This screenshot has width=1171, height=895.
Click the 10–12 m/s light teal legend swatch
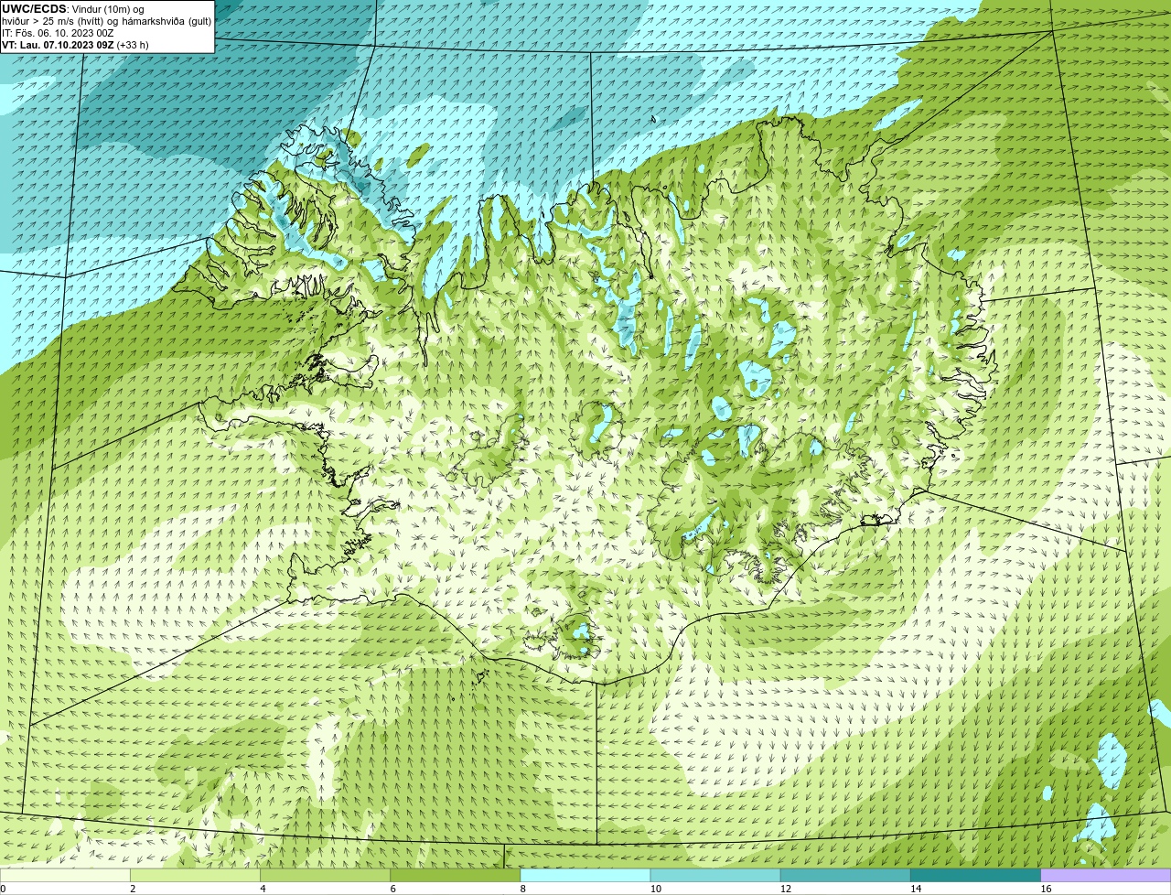(715, 876)
